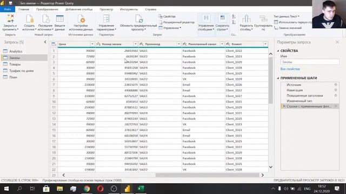Open Цена column filter dropdown
The height and width of the screenshot is (194, 346).
pyautogui.click(x=92, y=44)
